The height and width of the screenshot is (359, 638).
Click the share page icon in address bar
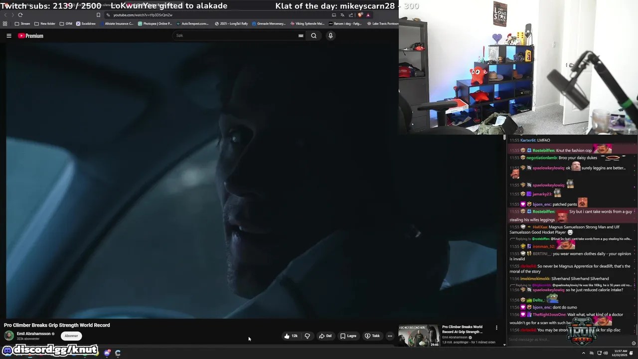click(350, 15)
